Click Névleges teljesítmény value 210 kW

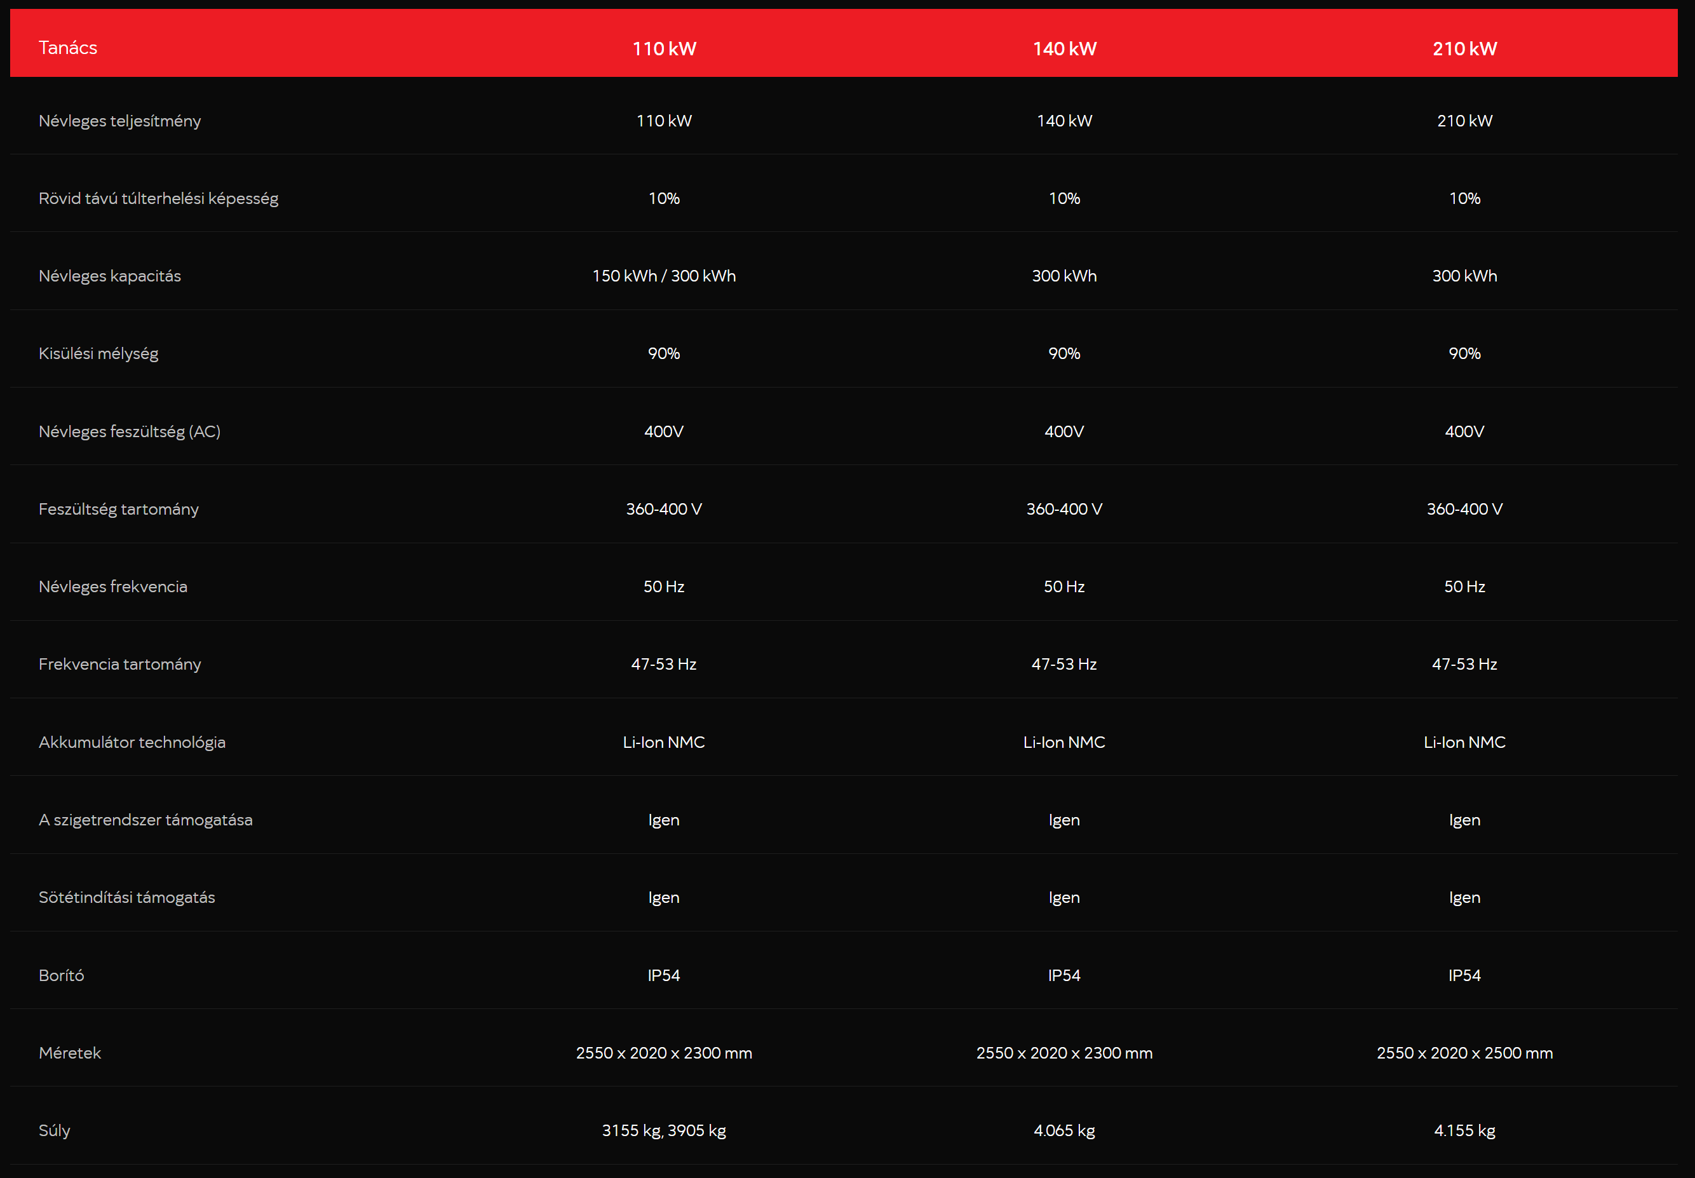(x=1465, y=121)
